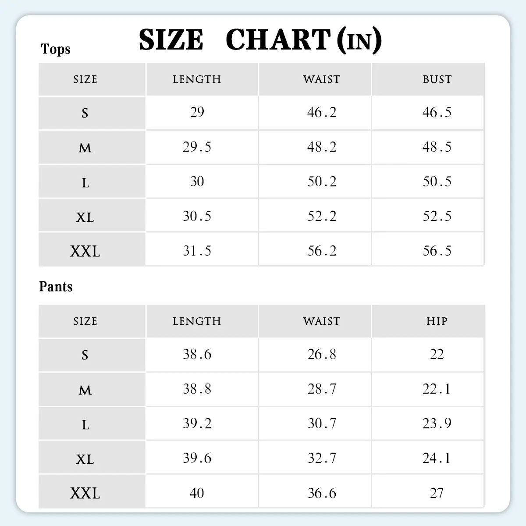The width and height of the screenshot is (526, 526).
Task: Select the M size cell in Pants table
Action: coord(85,390)
